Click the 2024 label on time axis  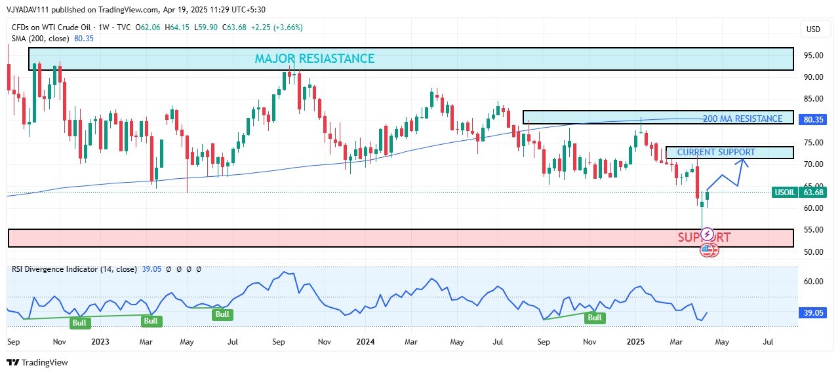tap(366, 342)
